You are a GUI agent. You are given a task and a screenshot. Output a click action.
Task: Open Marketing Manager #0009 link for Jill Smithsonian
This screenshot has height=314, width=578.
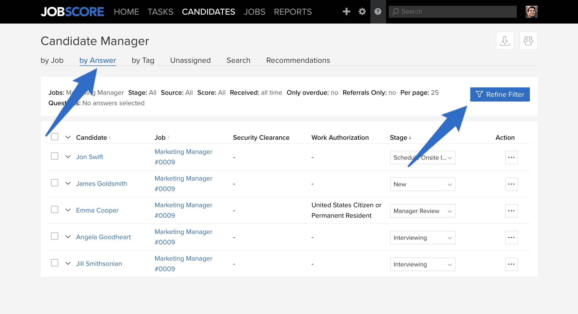click(x=183, y=264)
